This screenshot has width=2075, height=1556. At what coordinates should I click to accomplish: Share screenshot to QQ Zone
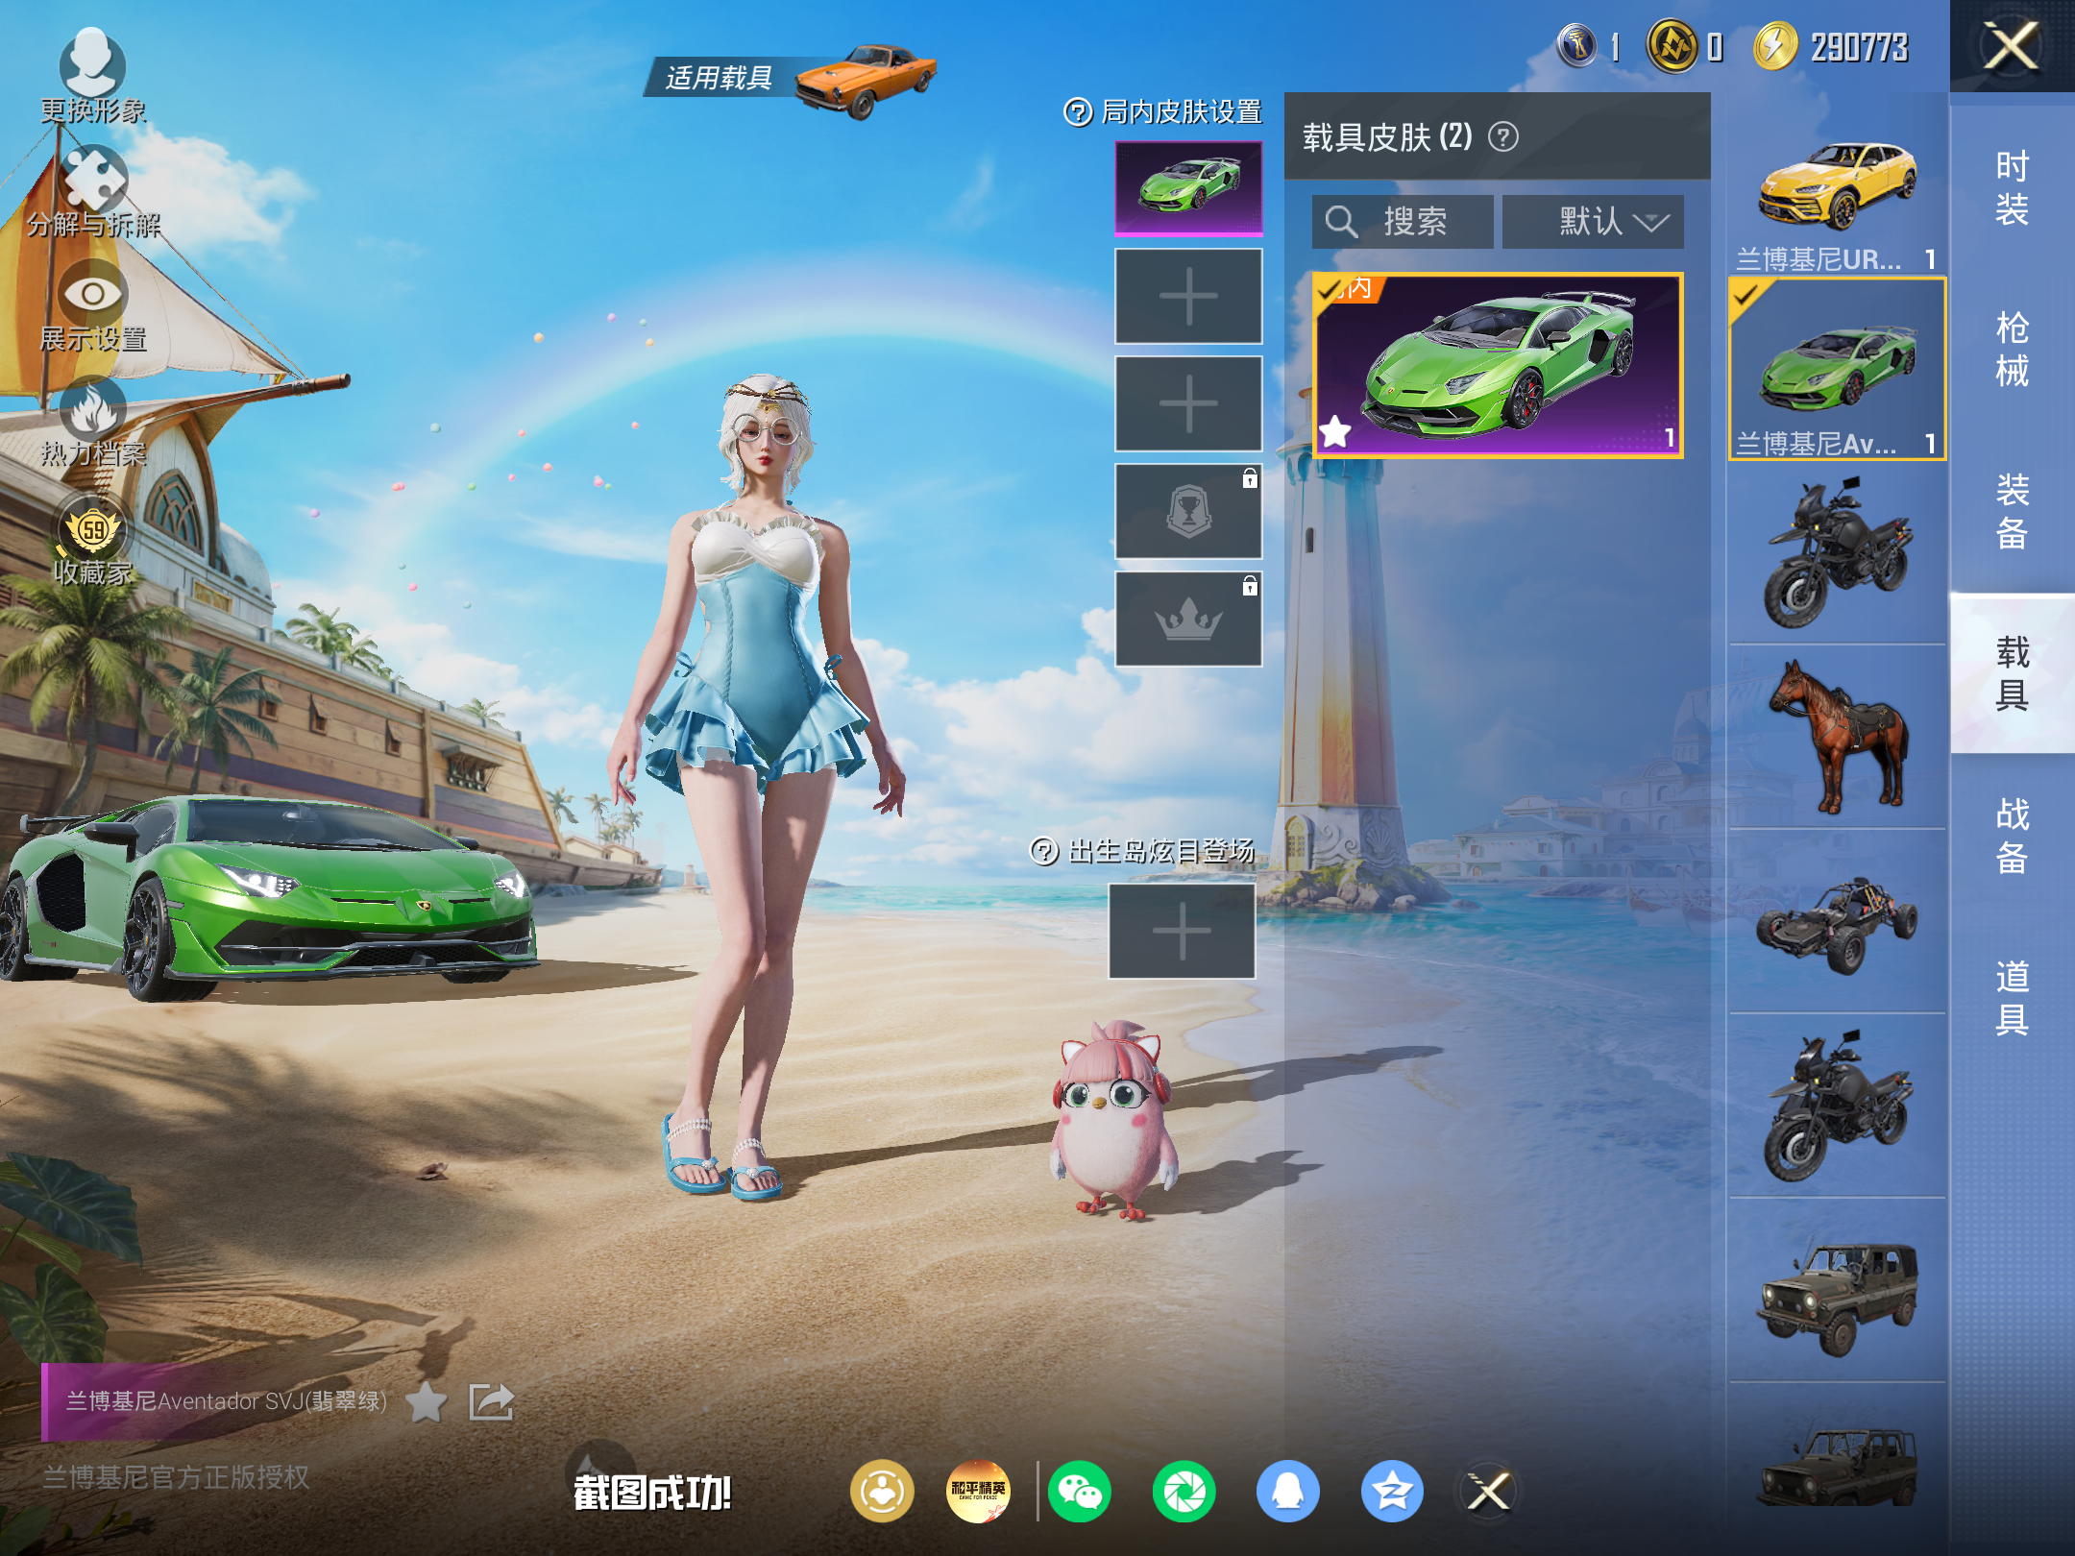(1392, 1491)
